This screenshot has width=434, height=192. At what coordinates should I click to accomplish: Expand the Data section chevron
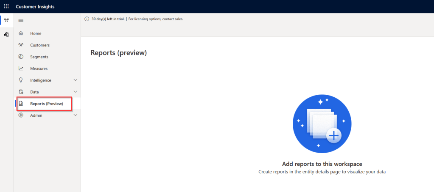pyautogui.click(x=76, y=92)
